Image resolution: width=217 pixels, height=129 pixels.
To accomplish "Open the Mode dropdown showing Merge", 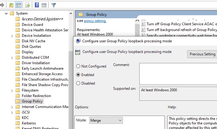I will (x=106, y=120).
